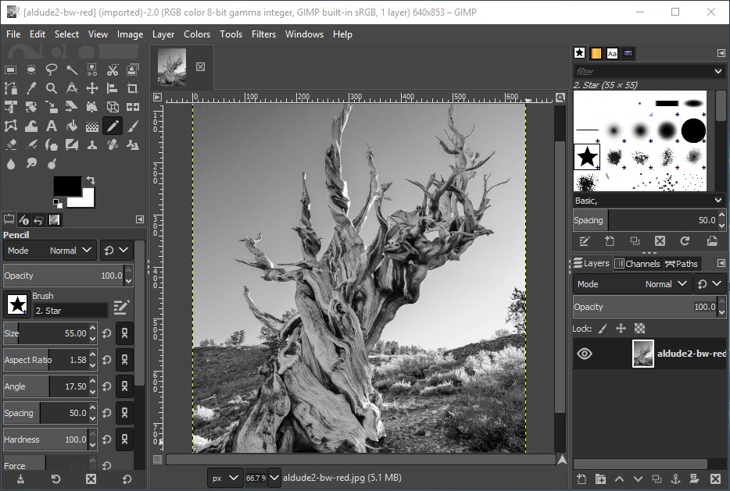
Task: Pick the Color Picker eyedropper tool
Action: pos(31,88)
